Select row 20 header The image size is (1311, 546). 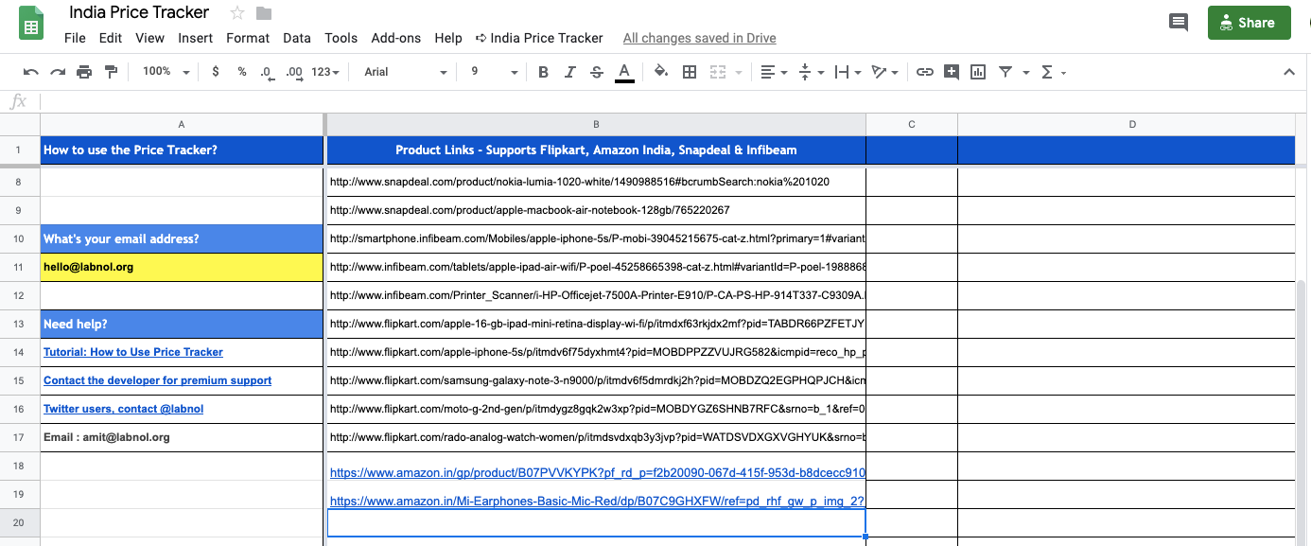point(20,522)
